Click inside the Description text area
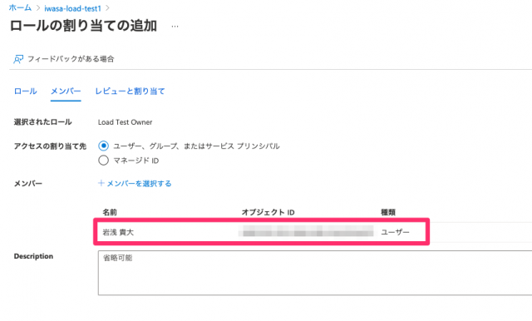 tap(315, 273)
